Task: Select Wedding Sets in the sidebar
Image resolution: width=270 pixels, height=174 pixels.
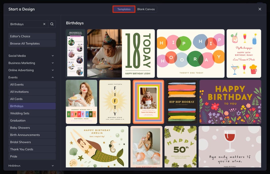Action: point(32,114)
